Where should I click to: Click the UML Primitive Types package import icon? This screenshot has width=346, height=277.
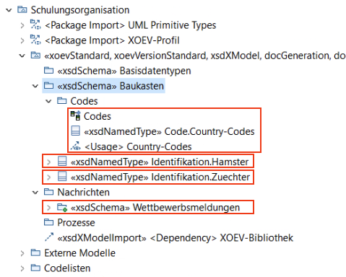[35, 25]
